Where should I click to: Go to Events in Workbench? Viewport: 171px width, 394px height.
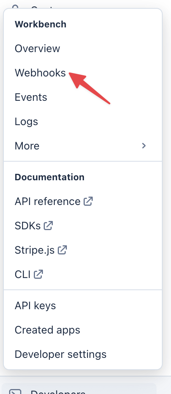tap(83, 97)
